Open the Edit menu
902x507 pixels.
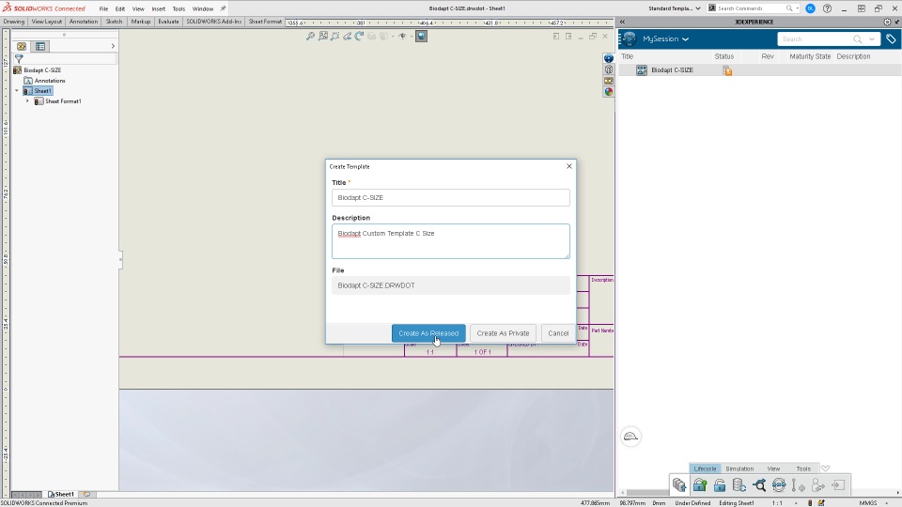pyautogui.click(x=119, y=8)
